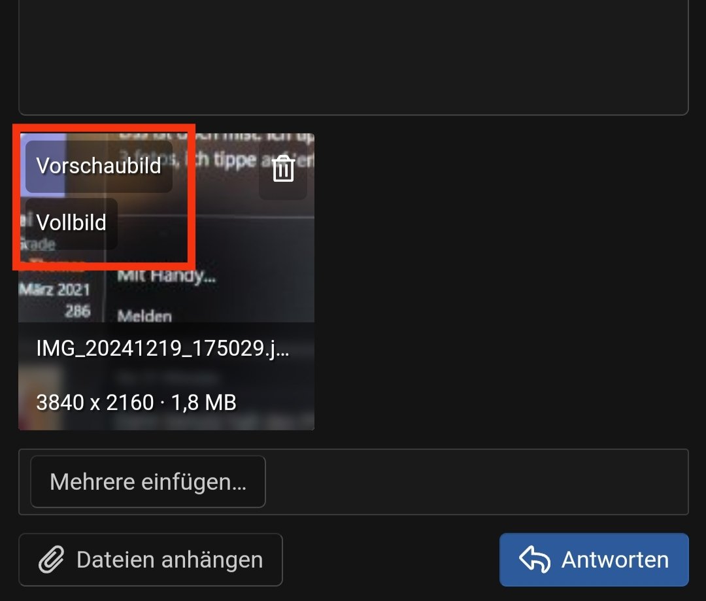Click the attachment caption overlay
The height and width of the screenshot is (601, 706).
[166, 376]
